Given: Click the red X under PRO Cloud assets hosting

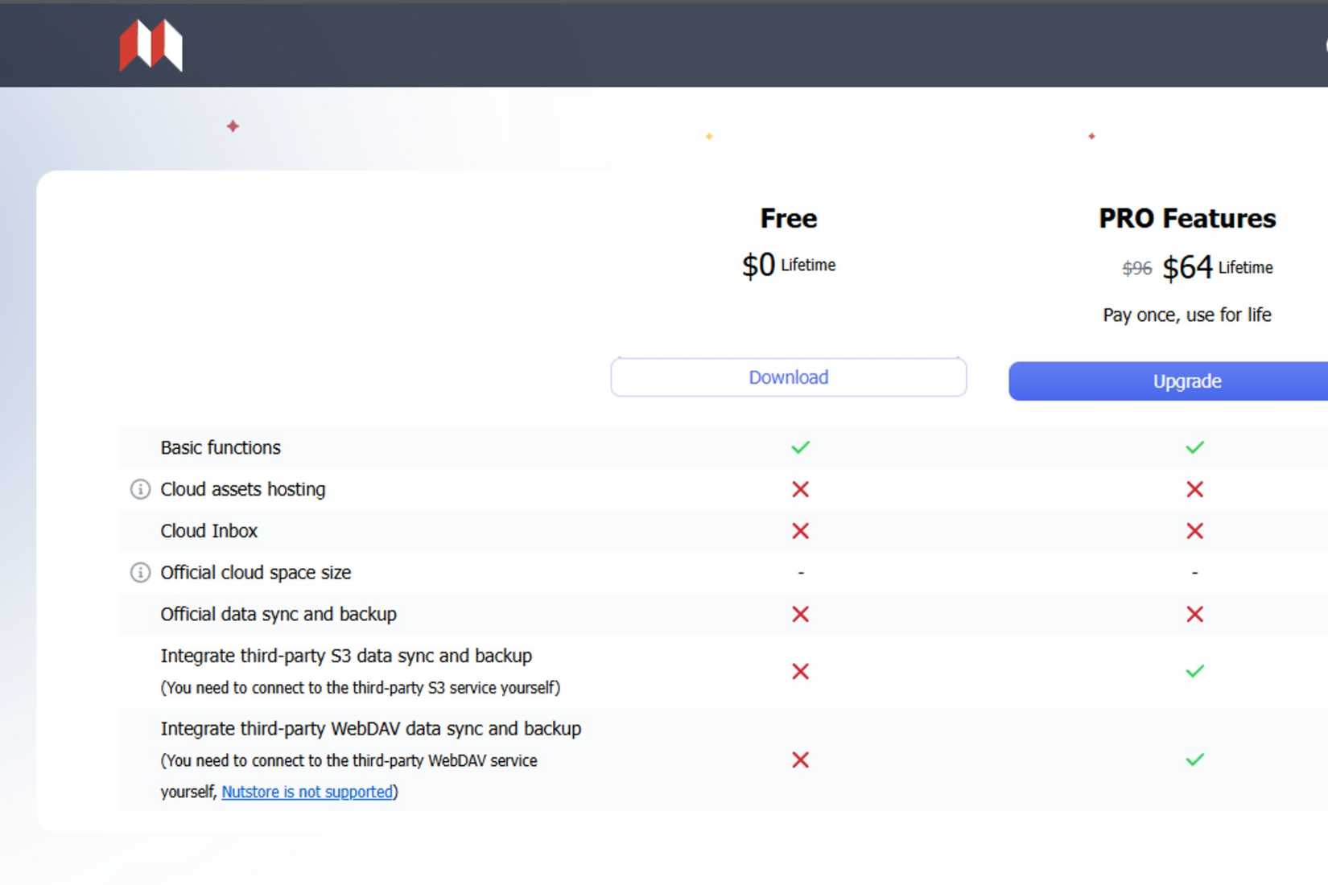Looking at the screenshot, I should (x=1194, y=489).
